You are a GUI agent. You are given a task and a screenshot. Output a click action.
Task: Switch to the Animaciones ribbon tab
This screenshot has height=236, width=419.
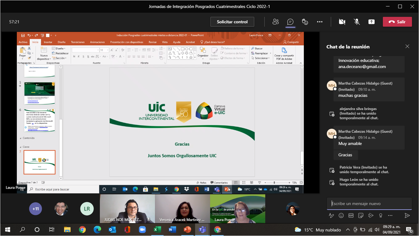[97, 42]
